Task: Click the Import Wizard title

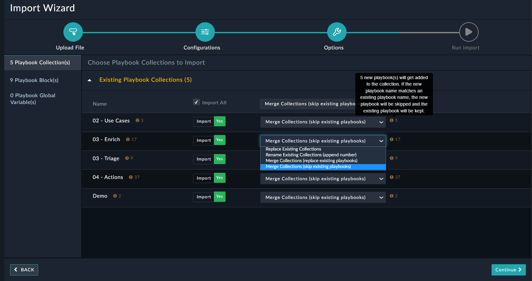Action: (x=42, y=8)
